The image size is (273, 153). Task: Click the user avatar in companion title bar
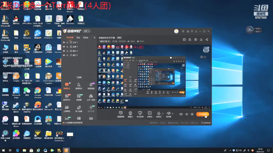[x=176, y=31]
